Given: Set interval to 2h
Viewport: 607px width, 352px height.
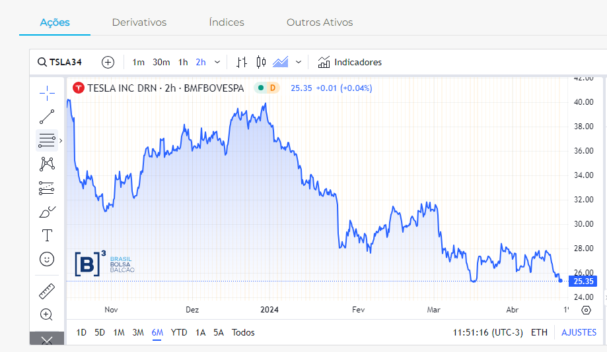Looking at the screenshot, I should [x=201, y=62].
